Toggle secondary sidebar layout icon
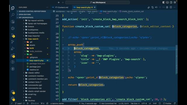Screen dimensions: 187x105 [171, 2]
